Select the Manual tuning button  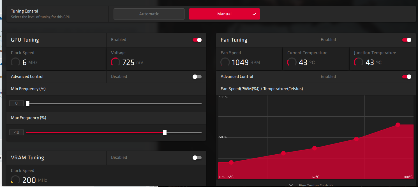click(x=224, y=14)
